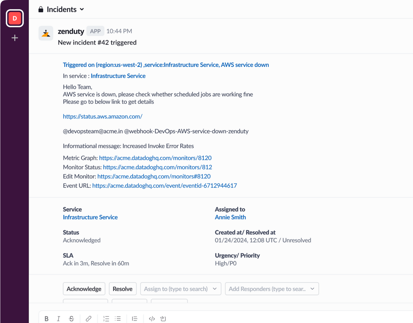Expand the Assign to search dropdown
This screenshot has width=413, height=323.
[180, 289]
